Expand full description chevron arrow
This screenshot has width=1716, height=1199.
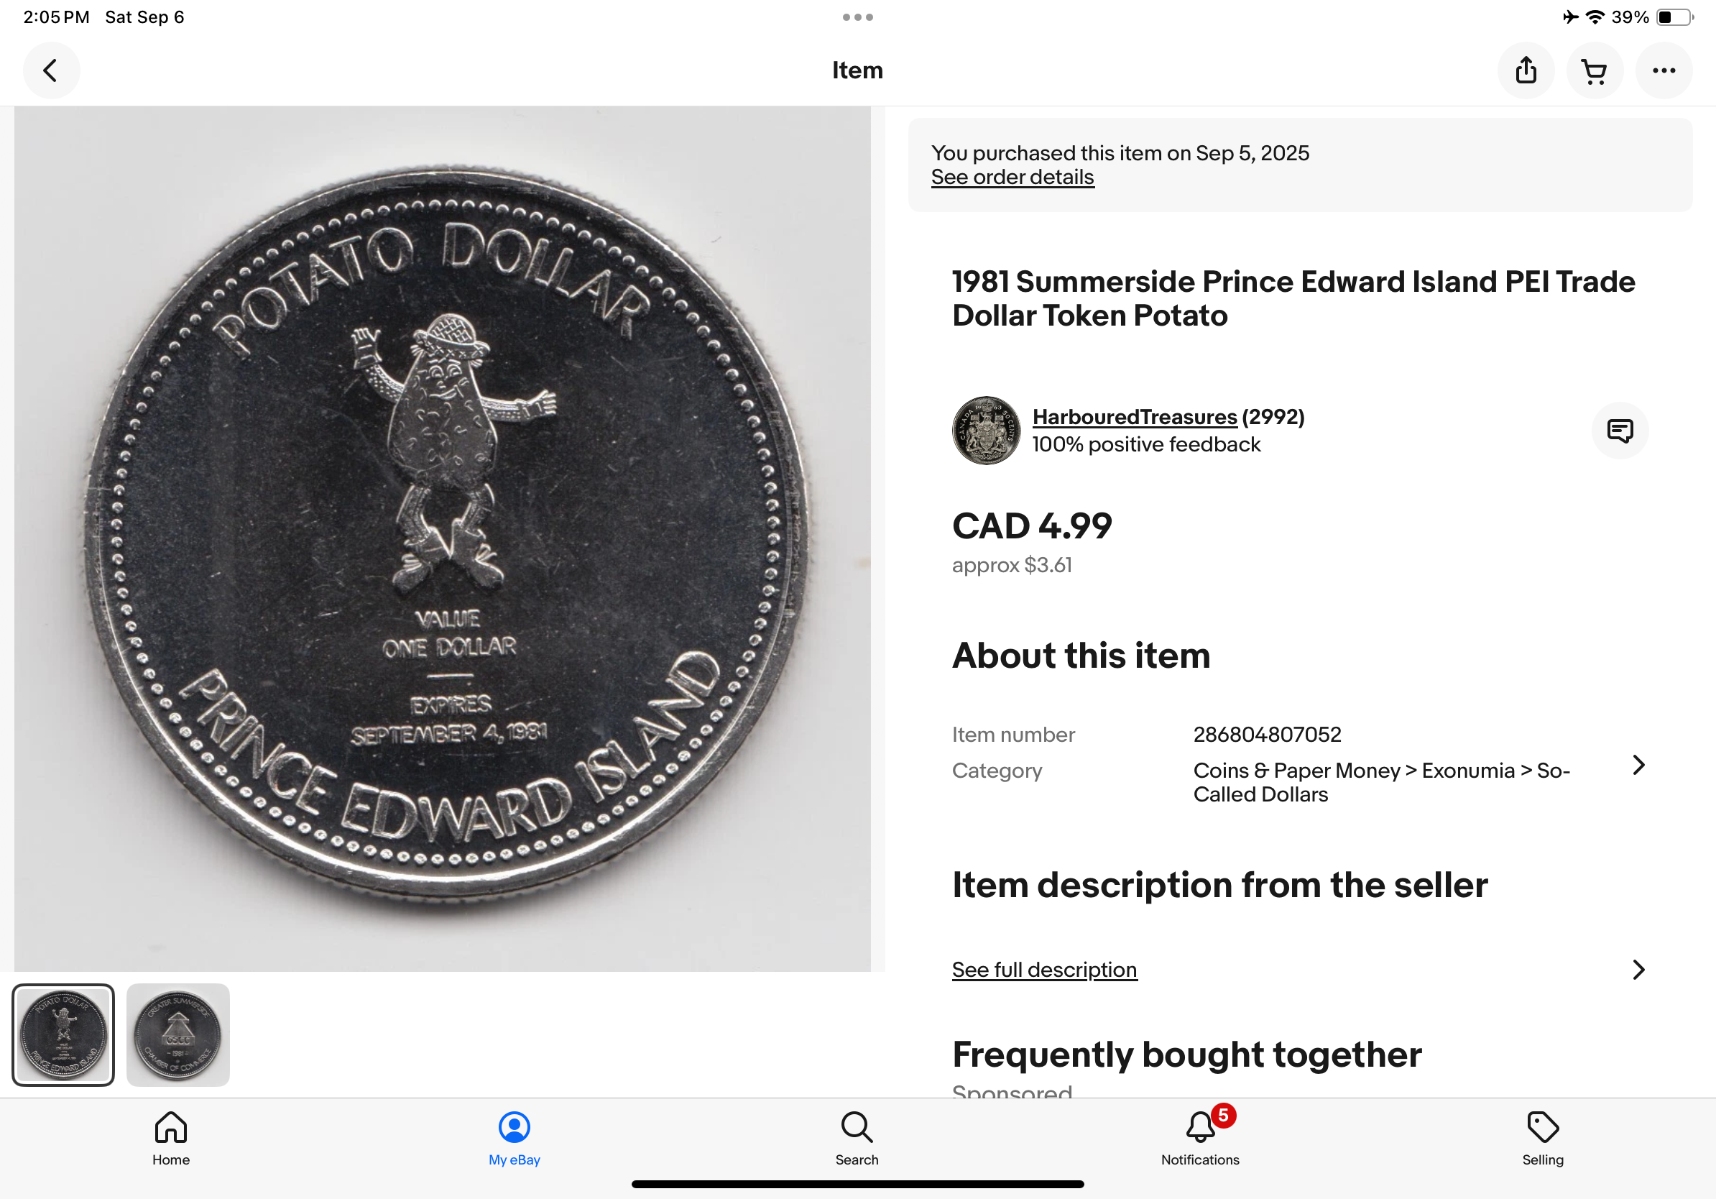coord(1638,970)
